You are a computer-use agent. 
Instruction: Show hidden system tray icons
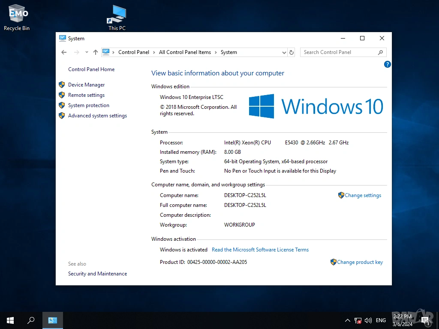pos(347,320)
